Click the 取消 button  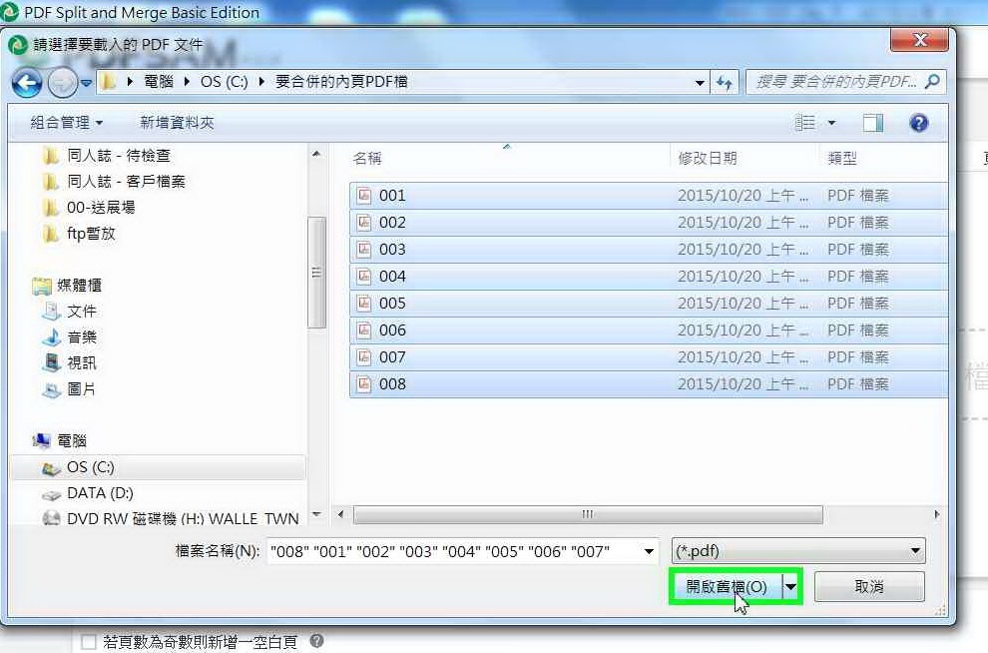pos(869,587)
